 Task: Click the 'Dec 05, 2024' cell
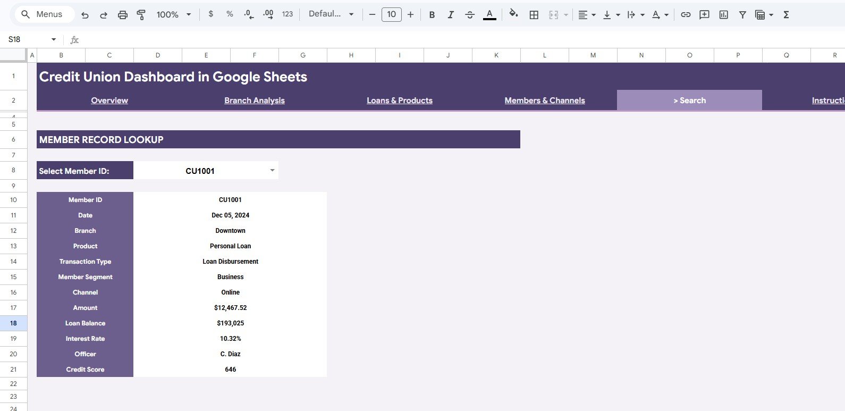[x=230, y=215]
